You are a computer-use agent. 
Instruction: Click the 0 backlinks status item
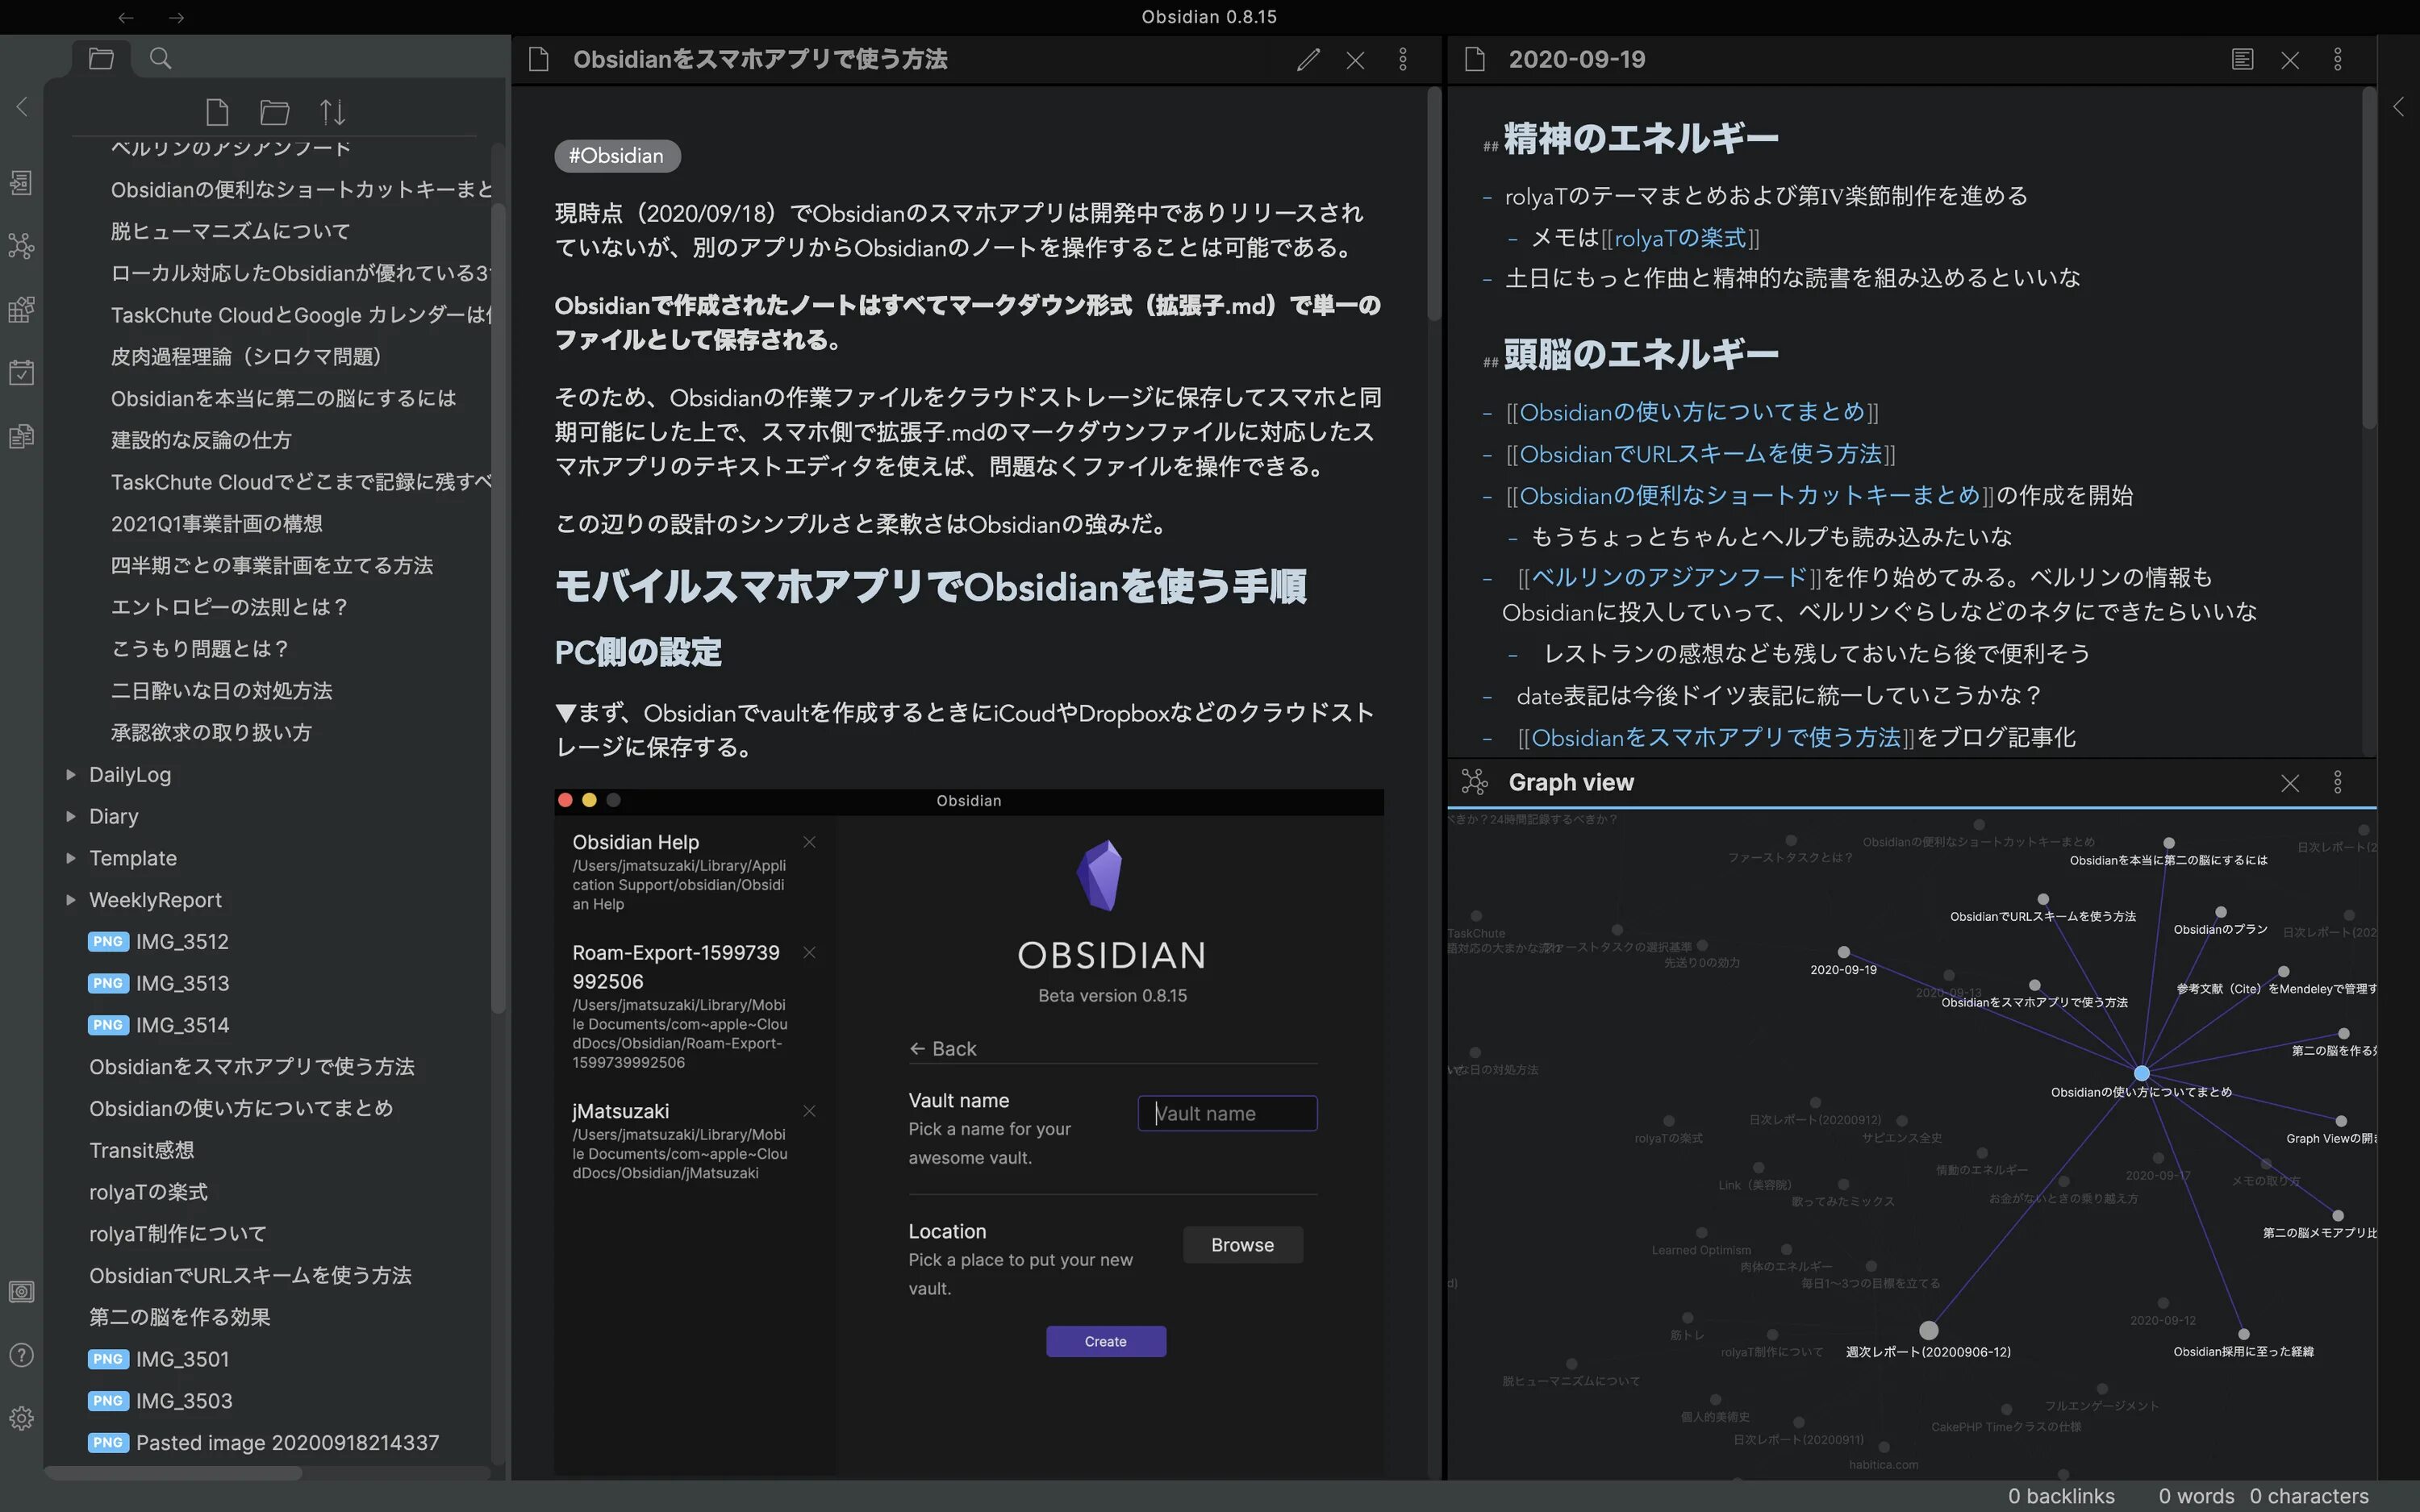(2061, 1496)
